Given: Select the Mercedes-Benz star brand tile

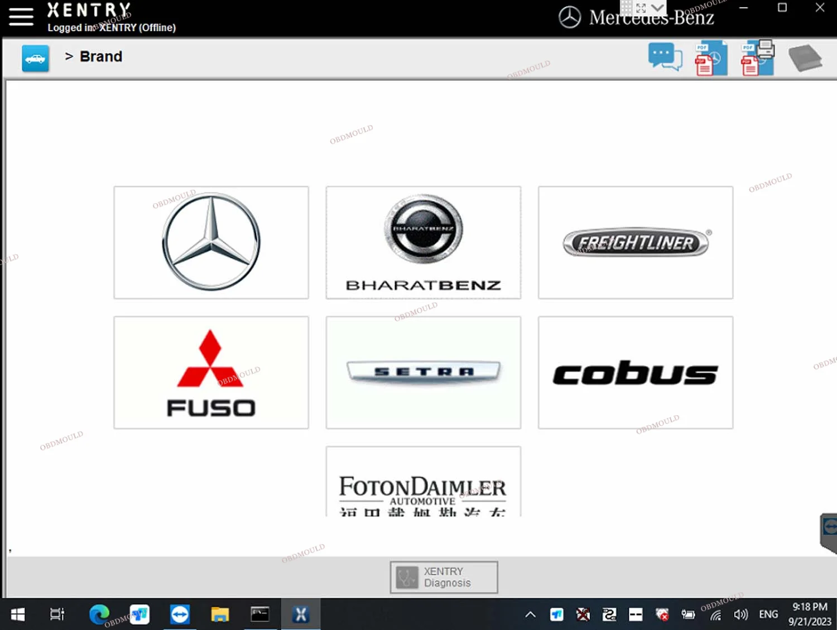Looking at the screenshot, I should tap(211, 242).
